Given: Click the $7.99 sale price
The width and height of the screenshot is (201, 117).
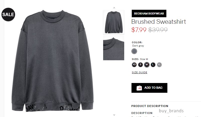Looking at the screenshot, I should pos(139,30).
